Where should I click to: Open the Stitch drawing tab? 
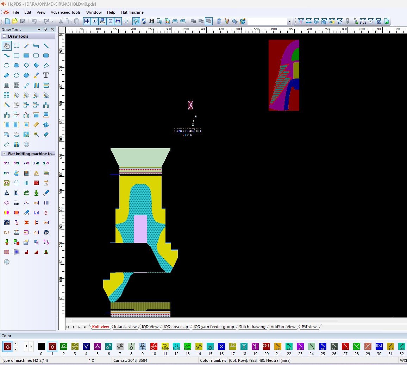[x=252, y=327]
